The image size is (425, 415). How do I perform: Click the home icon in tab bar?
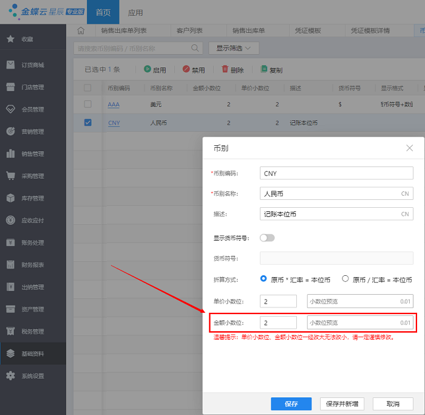pos(81,30)
